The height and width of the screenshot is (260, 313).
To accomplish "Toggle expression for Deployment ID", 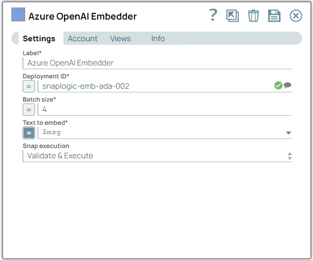I will (29, 87).
